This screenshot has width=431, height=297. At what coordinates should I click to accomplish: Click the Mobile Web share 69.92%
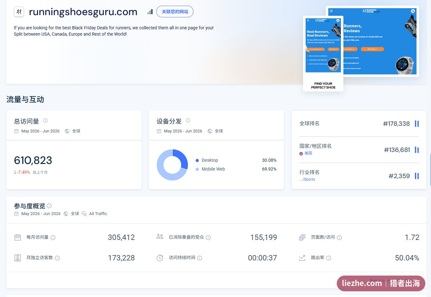point(269,169)
